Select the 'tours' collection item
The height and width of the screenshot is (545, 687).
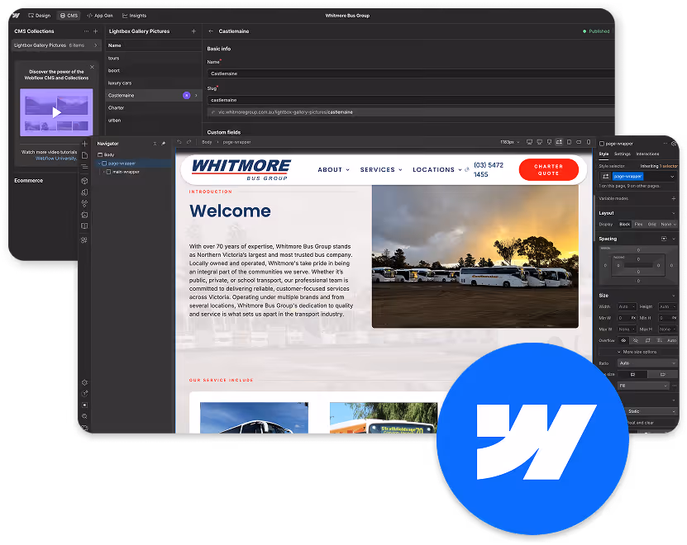tap(153, 58)
